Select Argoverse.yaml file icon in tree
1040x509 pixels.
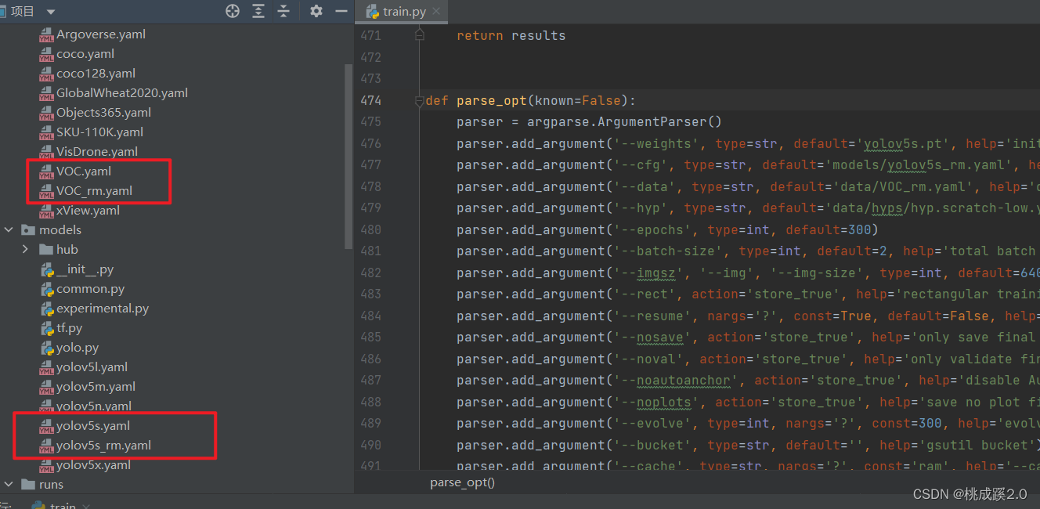pyautogui.click(x=46, y=34)
